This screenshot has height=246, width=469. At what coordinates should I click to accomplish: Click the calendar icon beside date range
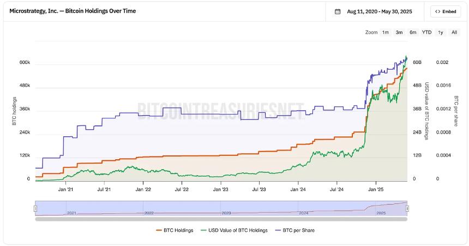[x=338, y=11]
